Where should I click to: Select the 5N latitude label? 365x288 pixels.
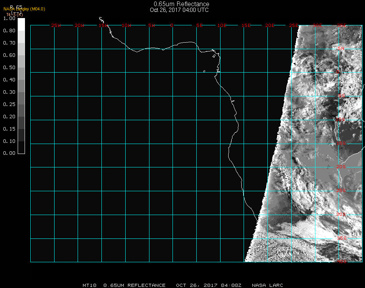click(x=341, y=48)
